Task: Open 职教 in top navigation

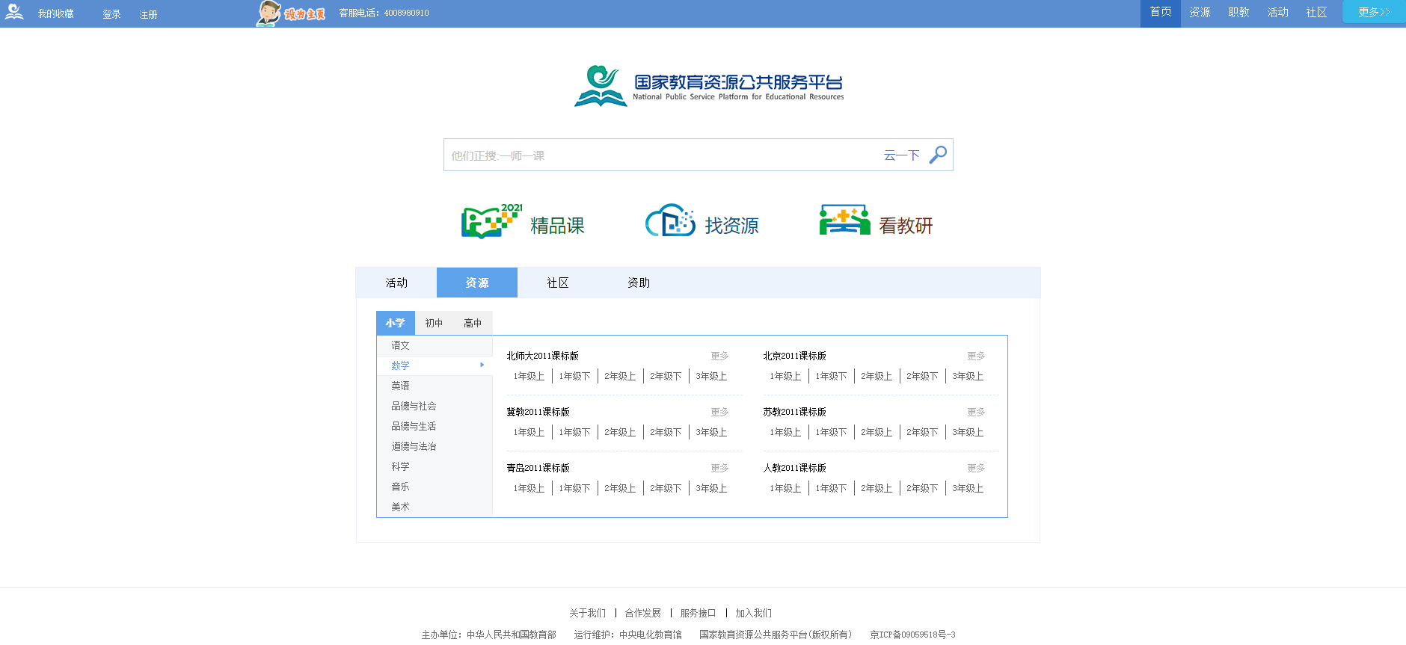Action: (x=1238, y=13)
